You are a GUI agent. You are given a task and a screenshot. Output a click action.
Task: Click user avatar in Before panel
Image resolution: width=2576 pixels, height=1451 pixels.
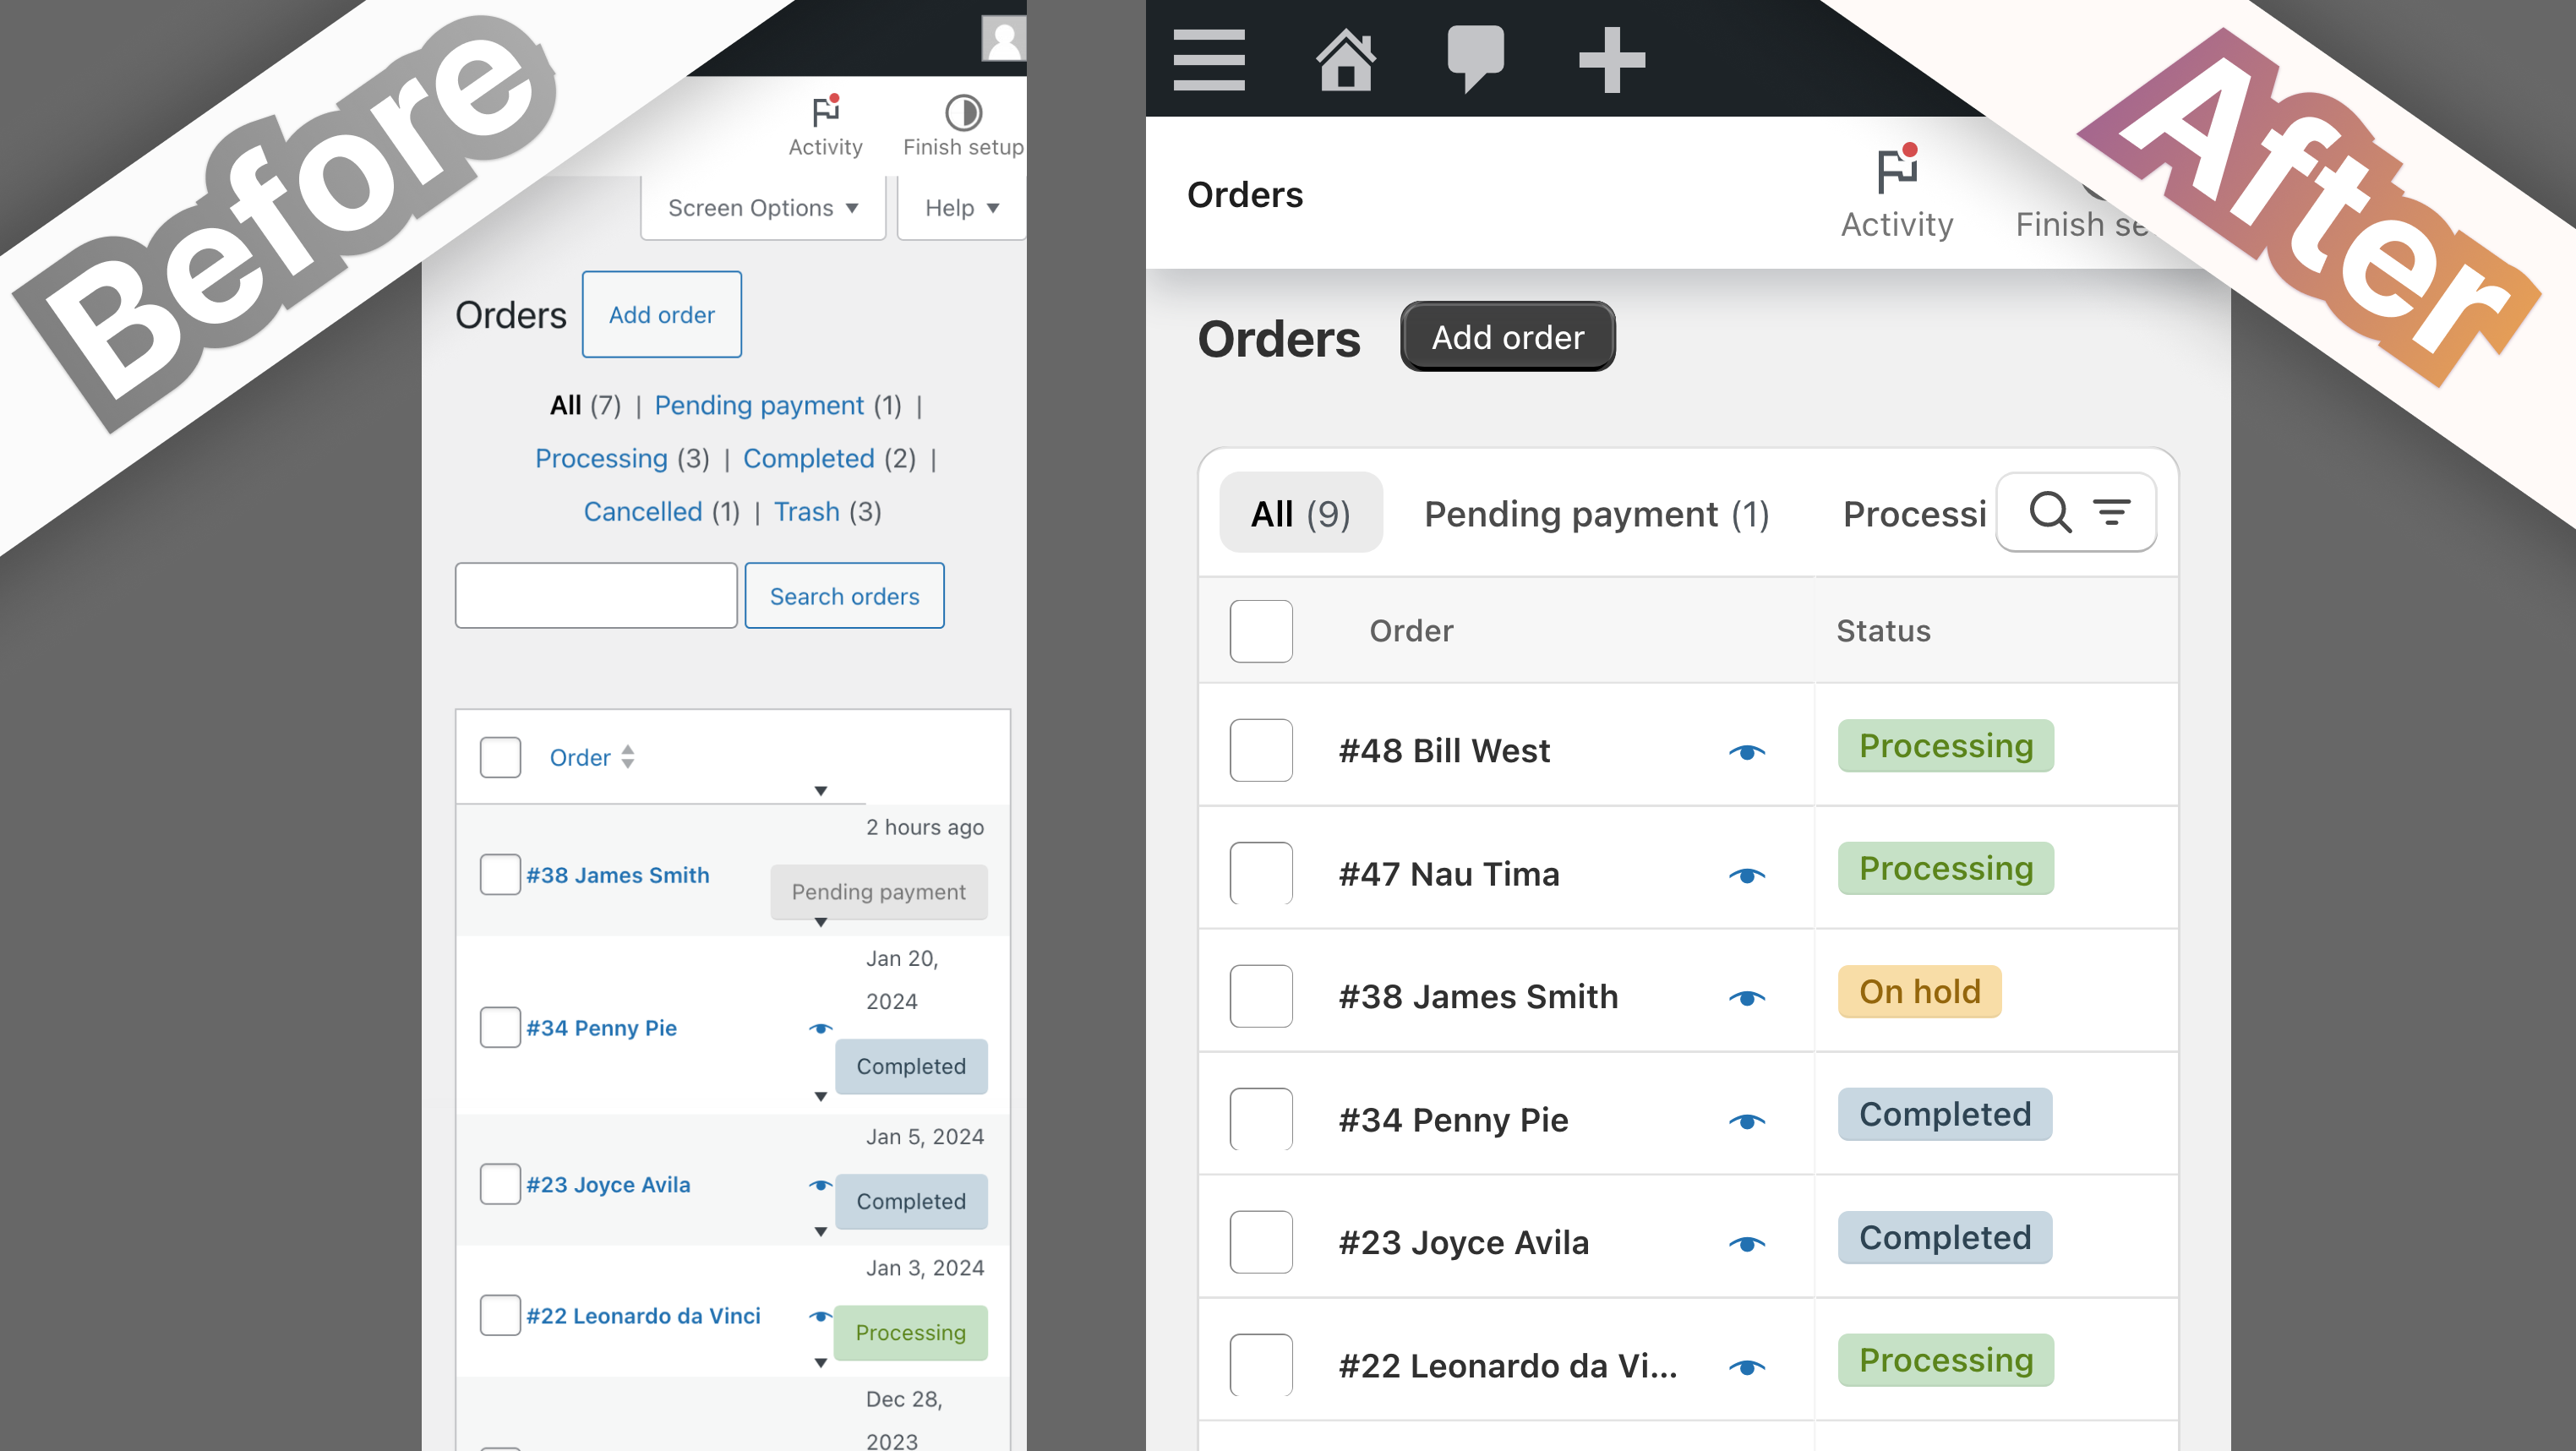[1003, 38]
